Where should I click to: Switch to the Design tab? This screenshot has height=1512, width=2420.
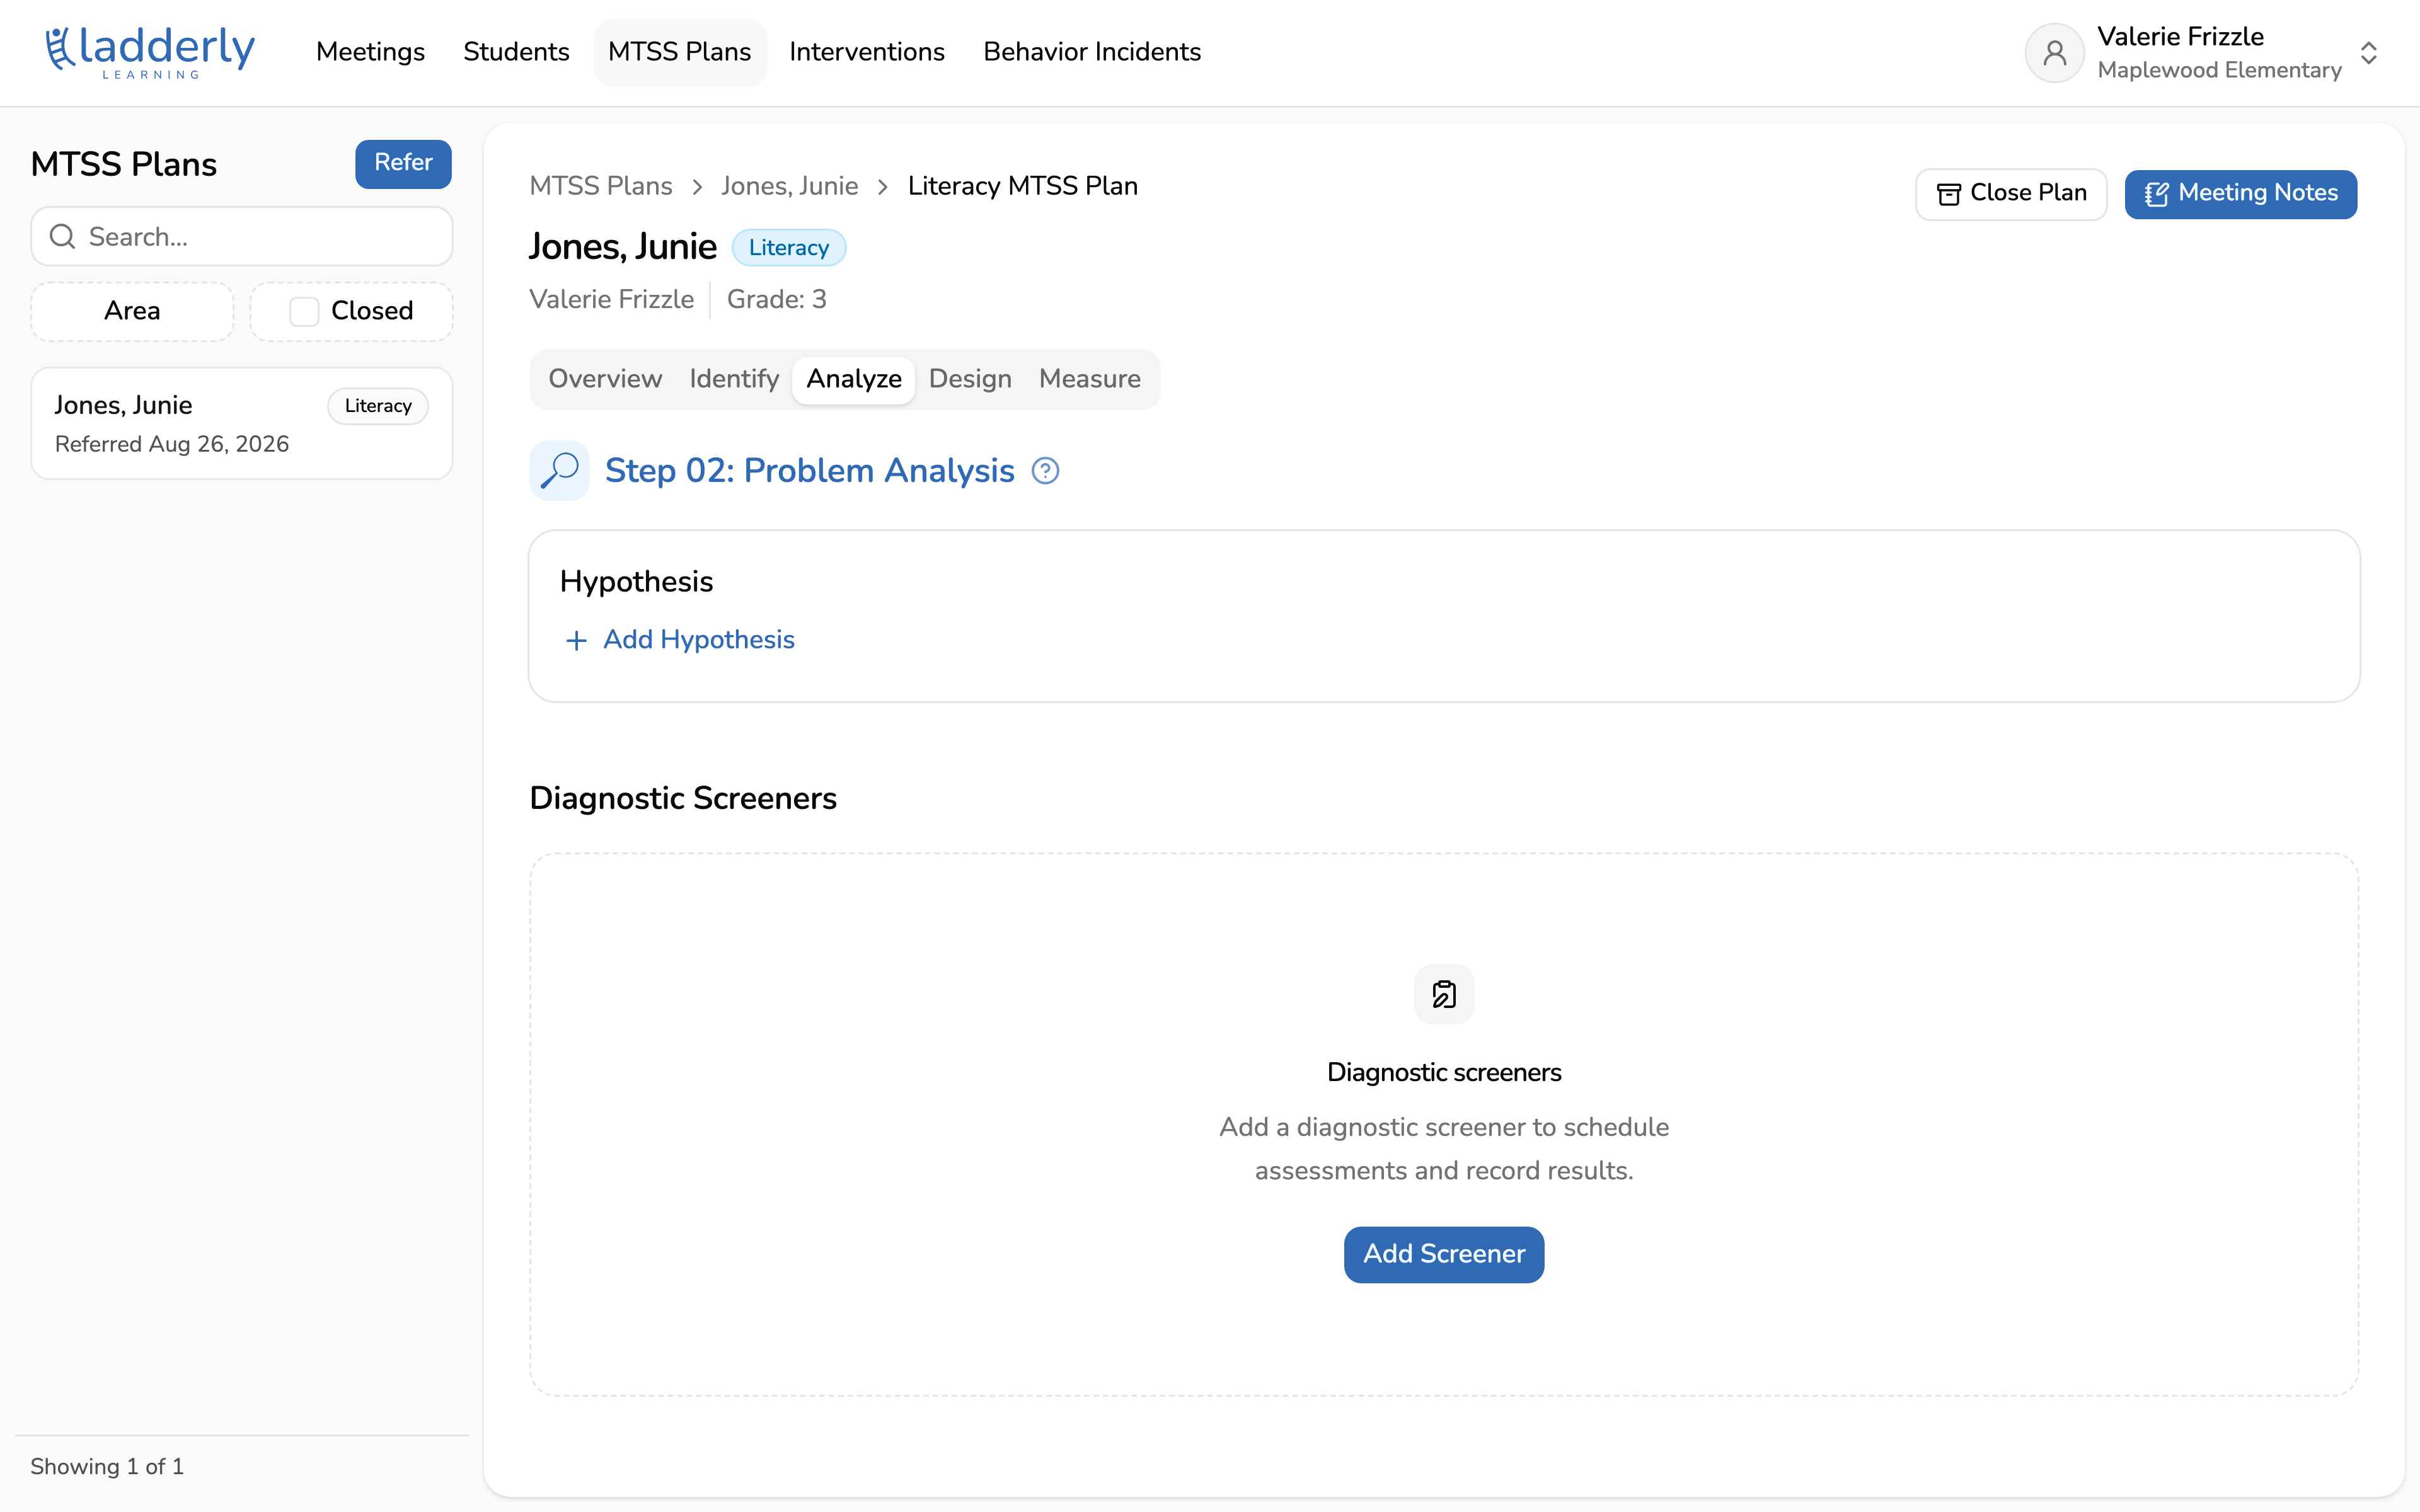click(x=970, y=379)
